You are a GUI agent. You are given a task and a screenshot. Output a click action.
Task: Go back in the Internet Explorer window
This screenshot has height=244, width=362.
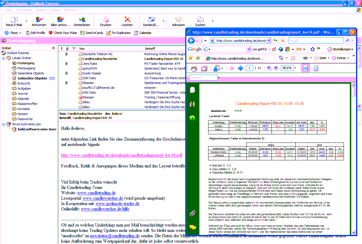pyautogui.click(x=191, y=40)
